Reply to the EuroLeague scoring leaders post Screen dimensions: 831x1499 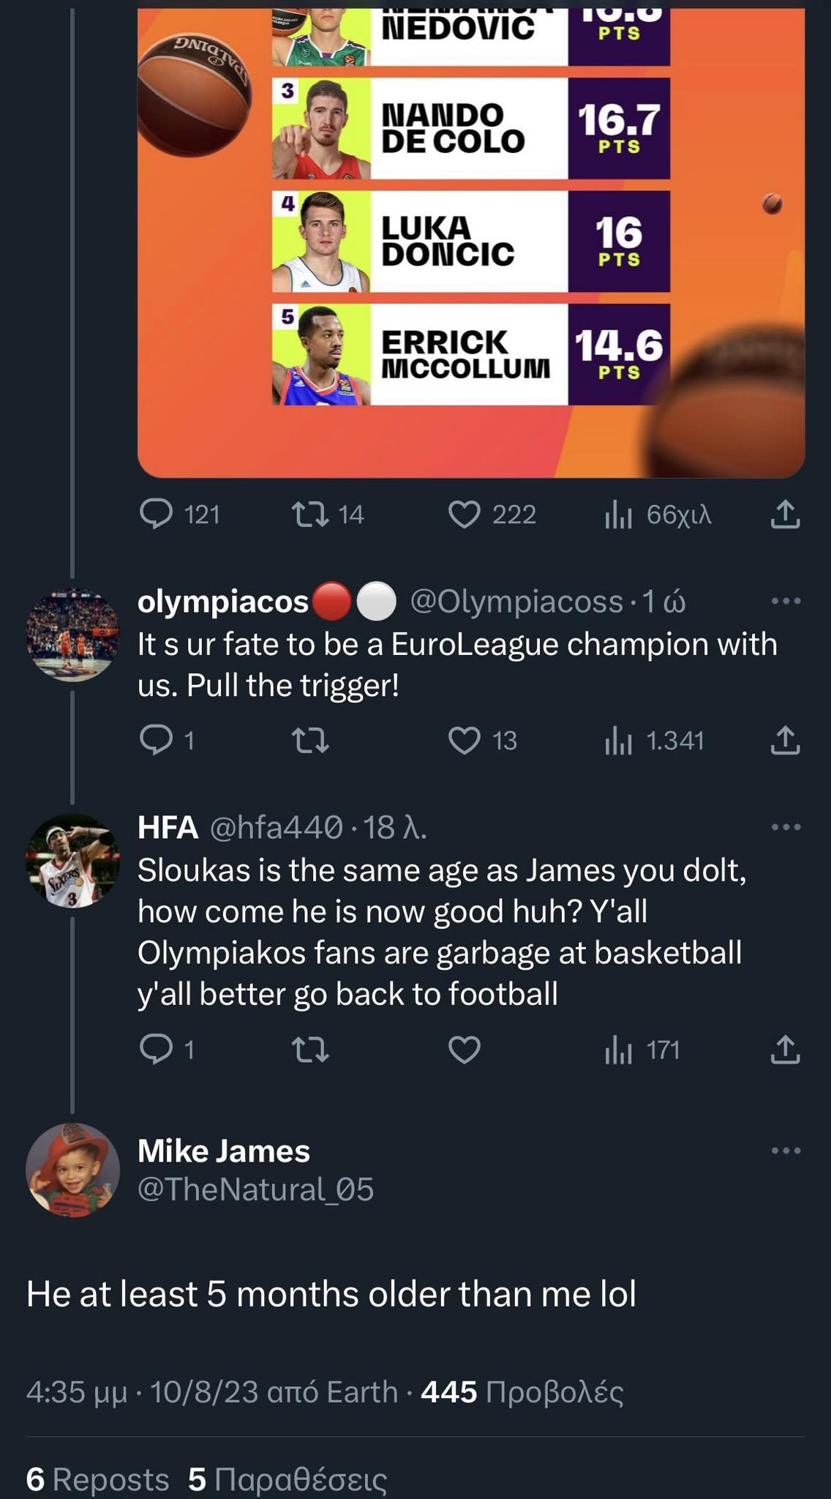pyautogui.click(x=156, y=515)
